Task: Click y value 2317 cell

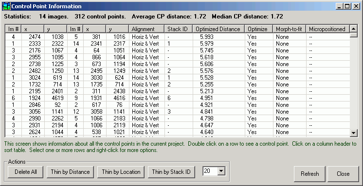Action: tap(119, 44)
